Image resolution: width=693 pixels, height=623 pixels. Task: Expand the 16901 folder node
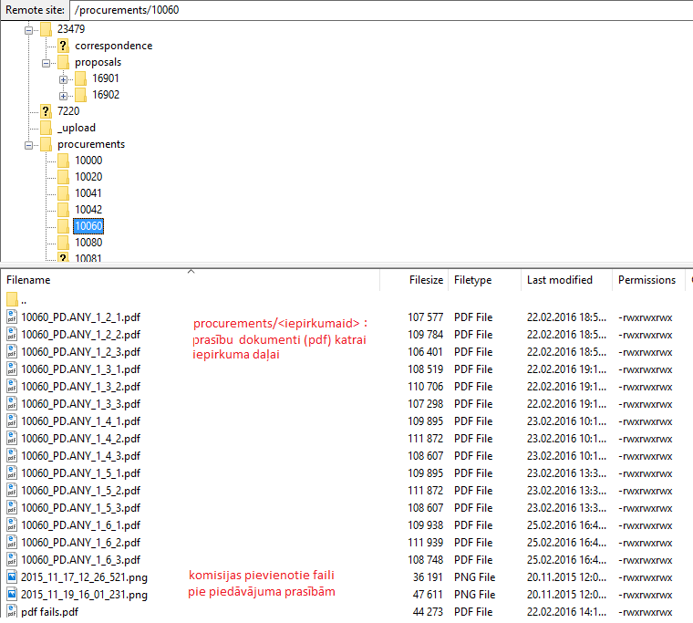(x=63, y=78)
